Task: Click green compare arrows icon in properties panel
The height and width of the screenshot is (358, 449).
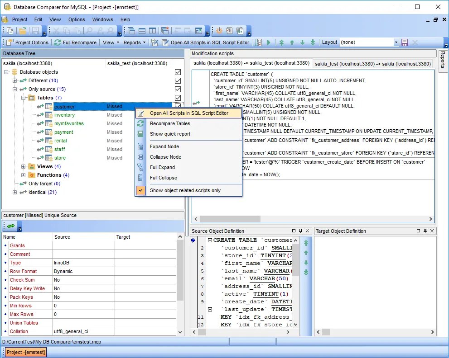Action: point(10,226)
